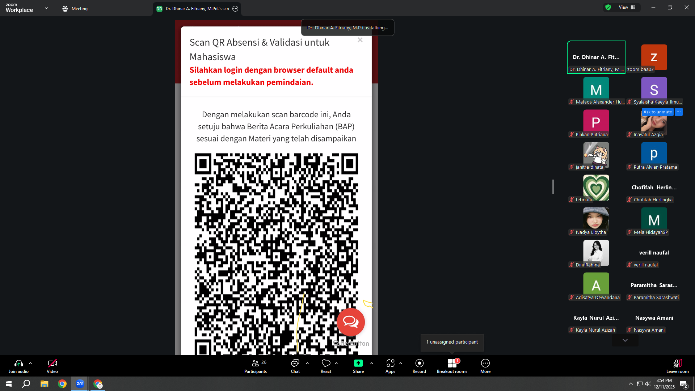Expand reaction options caret
Image resolution: width=695 pixels, height=391 pixels.
[336, 363]
